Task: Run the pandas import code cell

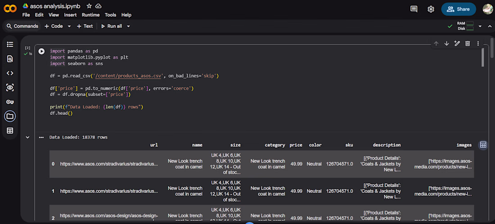Action: pos(41,51)
